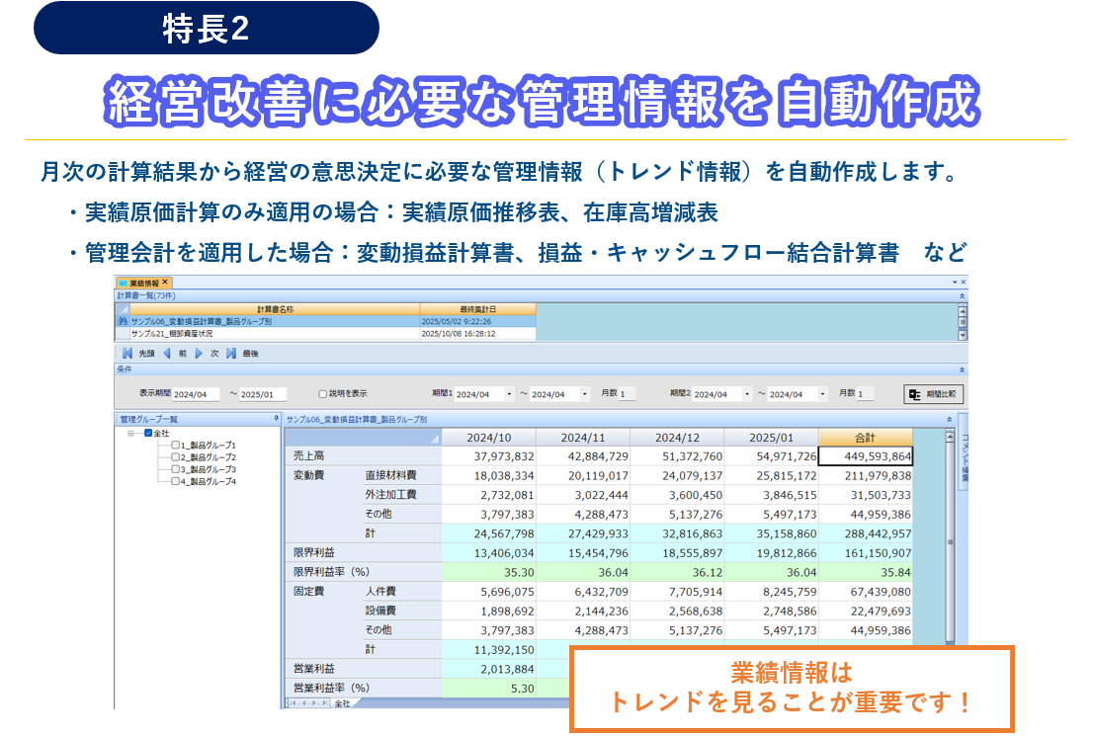Click the 表示期間 end field 2025/01
The image size is (1093, 736).
(263, 394)
